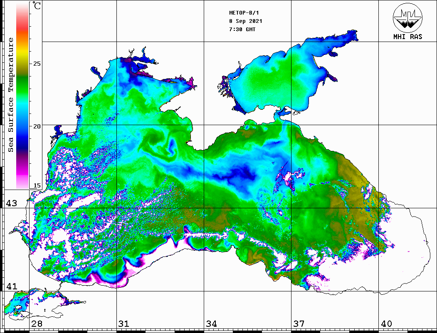The image size is (437, 333).
Task: Click the '8 Sep 2021' date text
Action: [246, 21]
